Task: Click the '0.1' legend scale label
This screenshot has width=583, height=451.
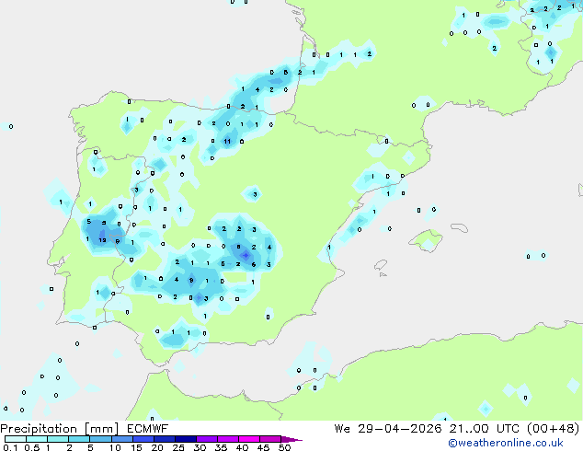Action: click(x=10, y=447)
